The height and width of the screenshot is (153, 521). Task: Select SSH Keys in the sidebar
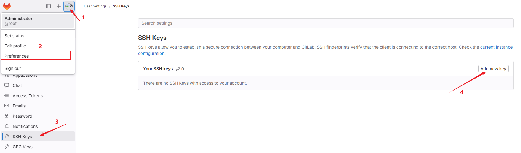pyautogui.click(x=22, y=136)
